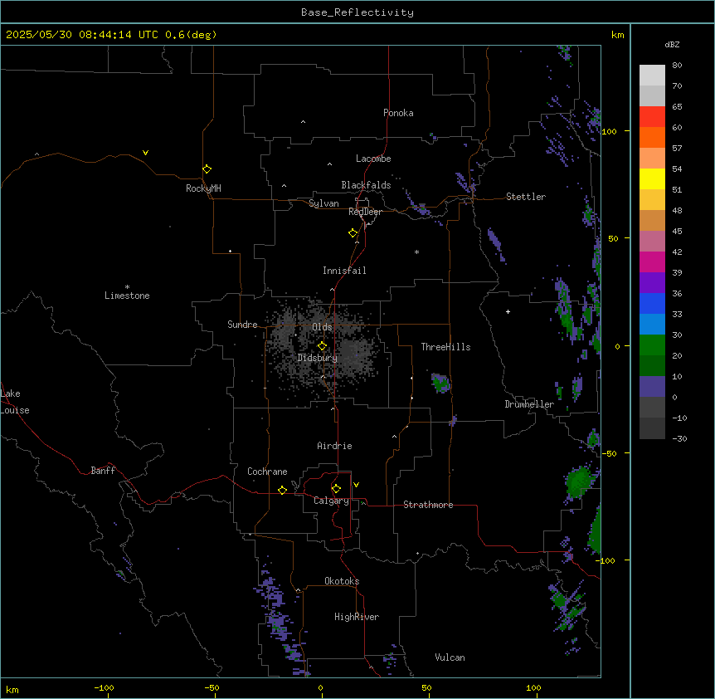The width and height of the screenshot is (715, 699).
Task: Click the Sylvan label on the map
Action: [323, 203]
